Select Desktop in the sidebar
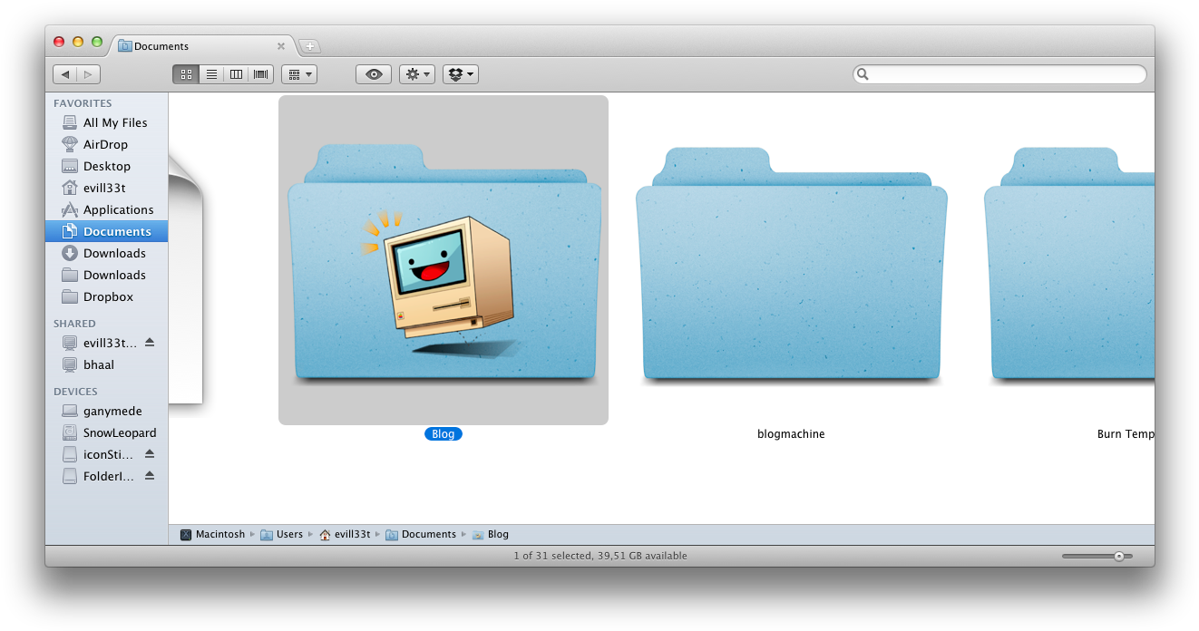The image size is (1199, 631). tap(106, 166)
